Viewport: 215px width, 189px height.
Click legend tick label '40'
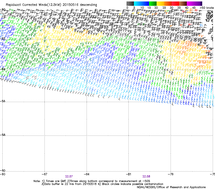[x=187, y=8]
